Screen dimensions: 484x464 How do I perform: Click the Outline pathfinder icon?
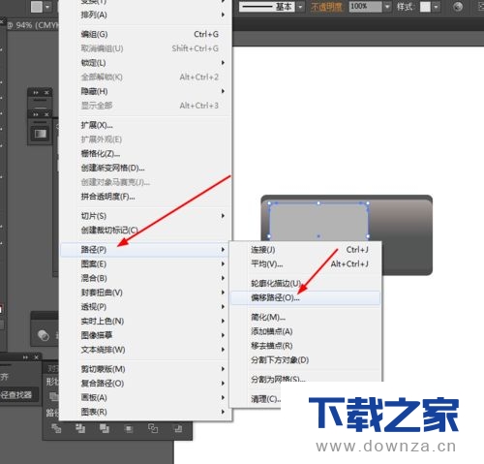click(153, 428)
